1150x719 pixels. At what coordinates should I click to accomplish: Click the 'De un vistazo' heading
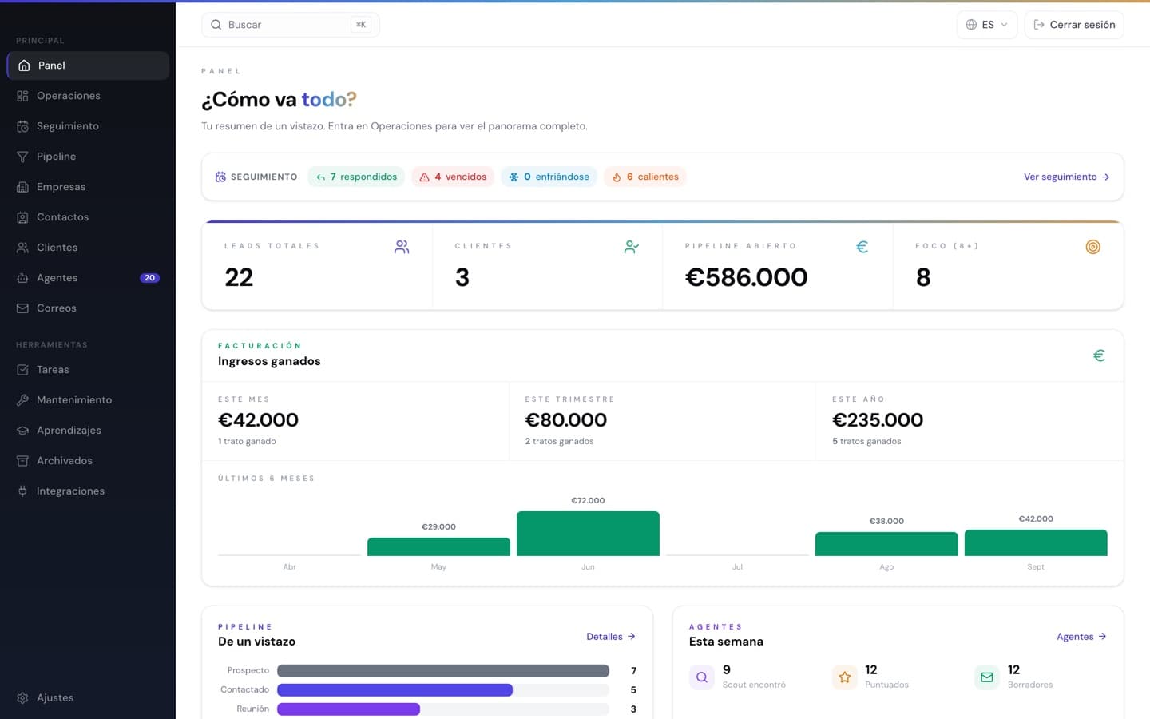click(x=256, y=642)
